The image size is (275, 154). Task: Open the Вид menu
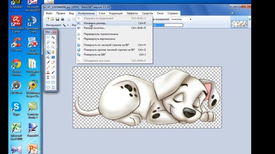pos(71,13)
